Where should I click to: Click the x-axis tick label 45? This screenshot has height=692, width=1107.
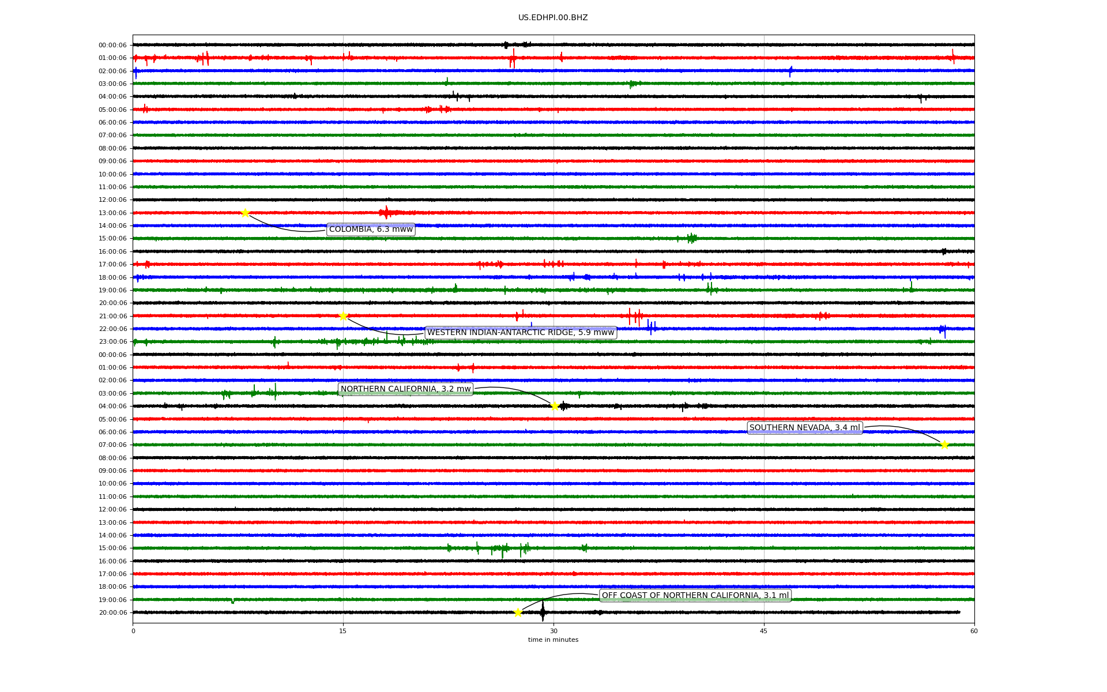click(764, 631)
